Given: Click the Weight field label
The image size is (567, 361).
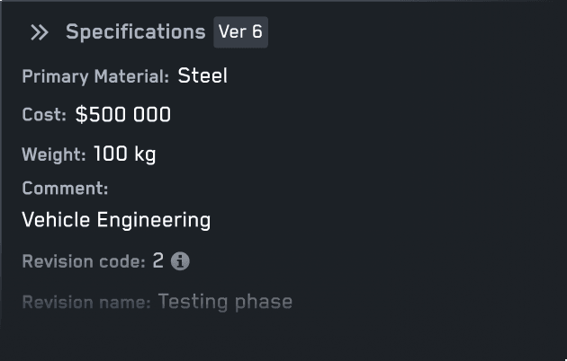Looking at the screenshot, I should (x=54, y=154).
